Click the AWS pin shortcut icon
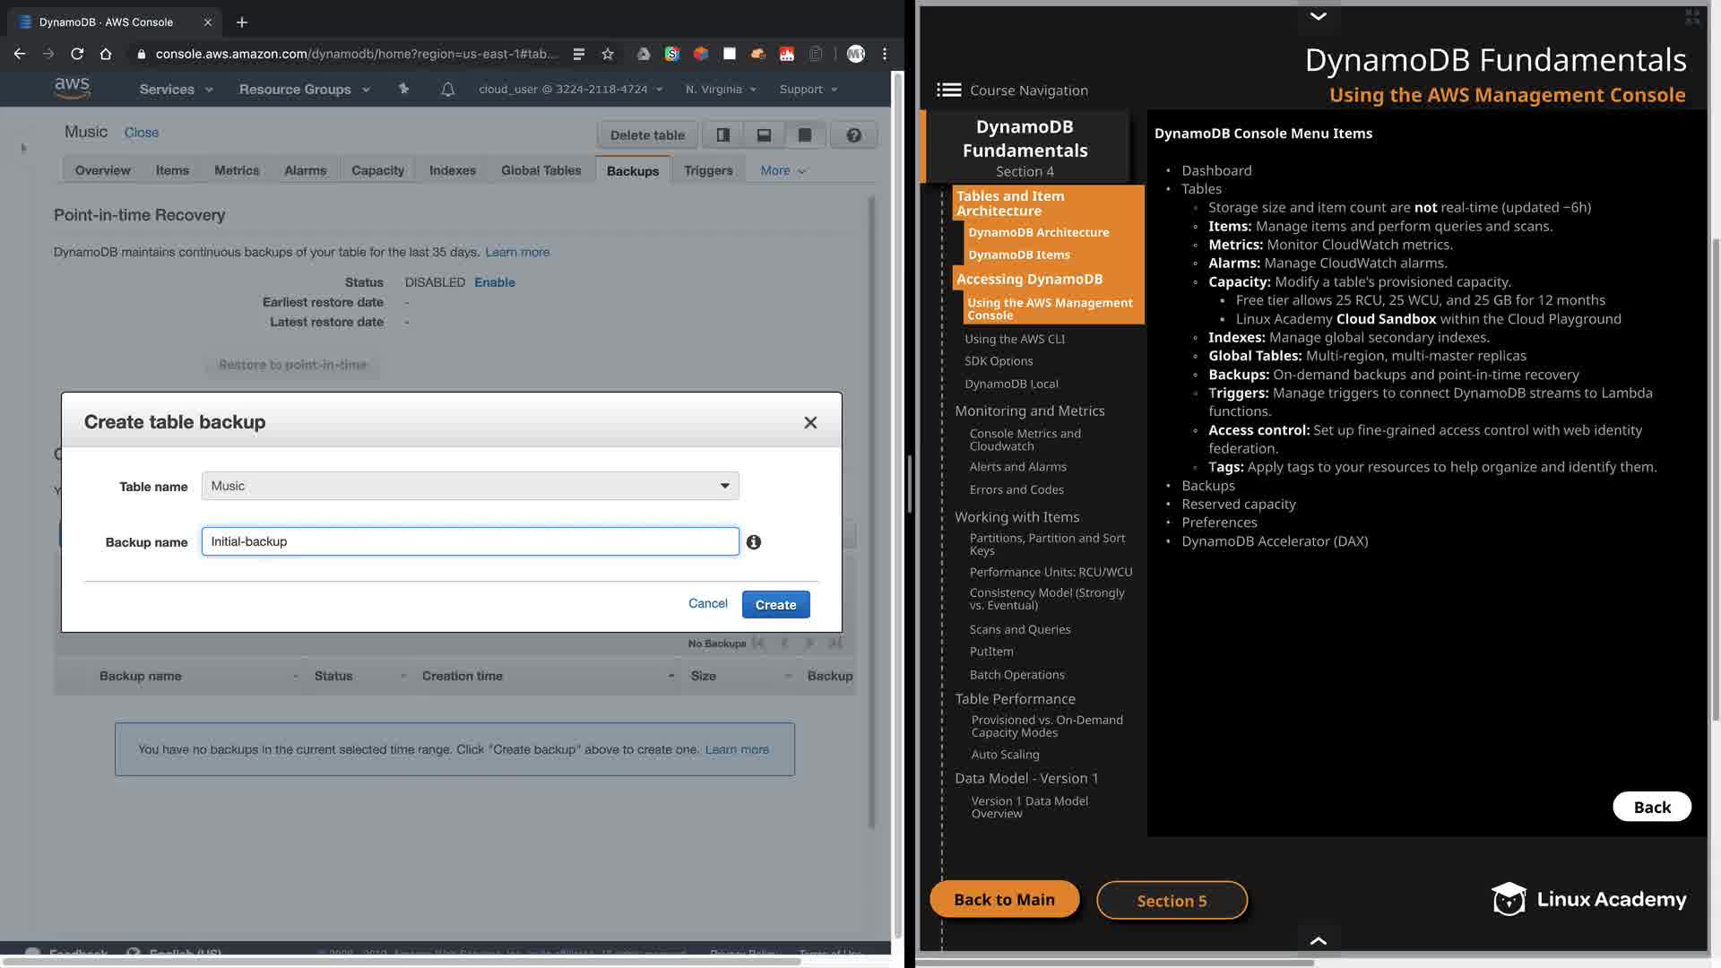Screen dimensions: 1721x968 403,89
